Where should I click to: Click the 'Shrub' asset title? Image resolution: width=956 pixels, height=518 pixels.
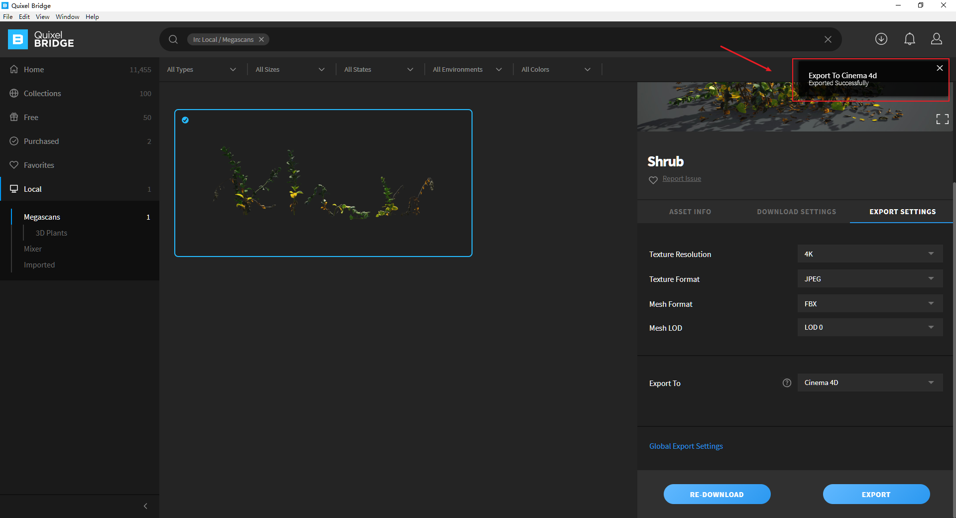tap(666, 161)
